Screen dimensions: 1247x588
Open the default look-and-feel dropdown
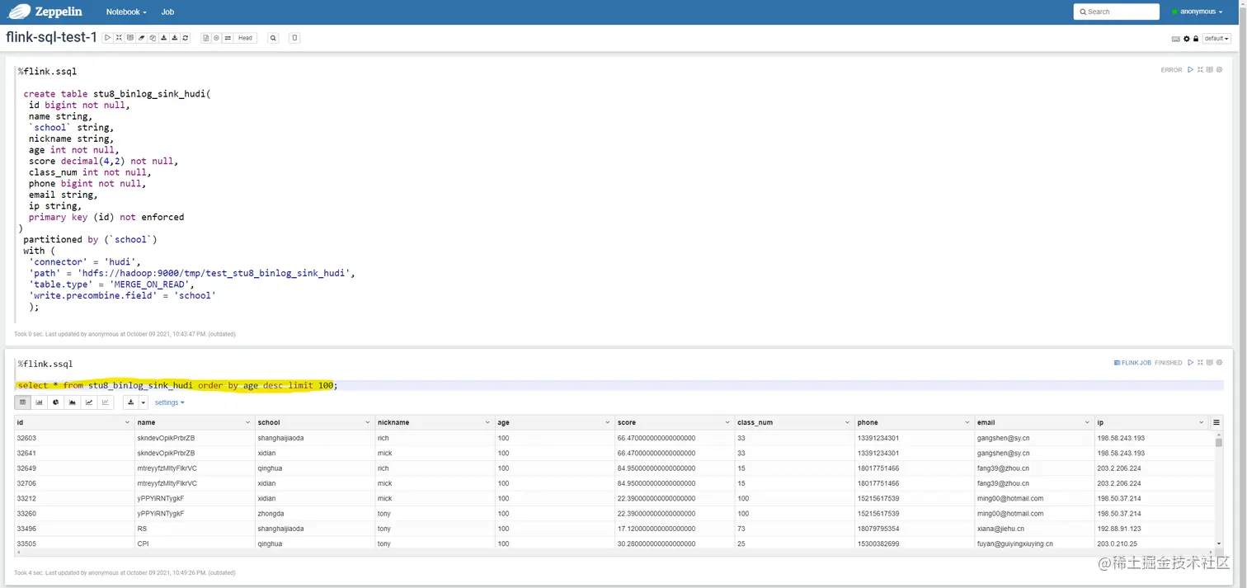pos(1216,39)
